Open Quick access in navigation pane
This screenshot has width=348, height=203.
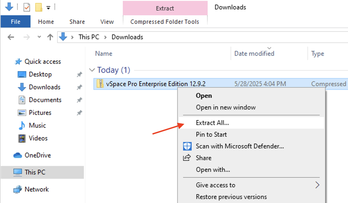tap(43, 62)
